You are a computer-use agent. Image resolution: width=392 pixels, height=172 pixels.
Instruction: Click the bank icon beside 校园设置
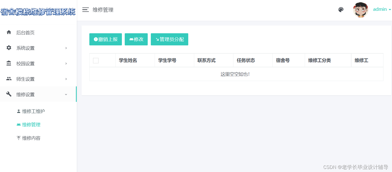pyautogui.click(x=9, y=63)
